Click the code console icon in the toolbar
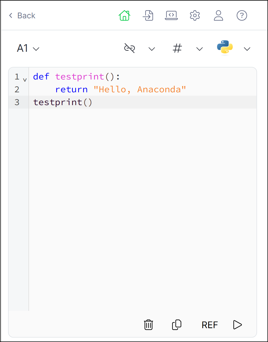 pyautogui.click(x=171, y=15)
